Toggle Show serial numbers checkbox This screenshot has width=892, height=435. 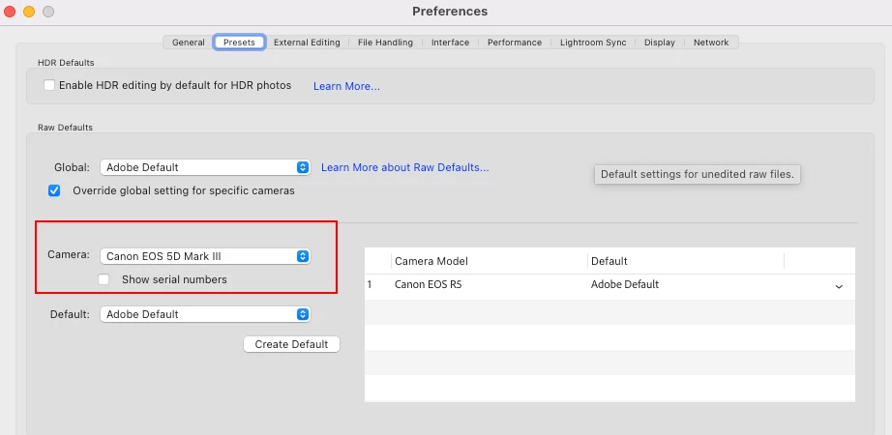pos(104,279)
